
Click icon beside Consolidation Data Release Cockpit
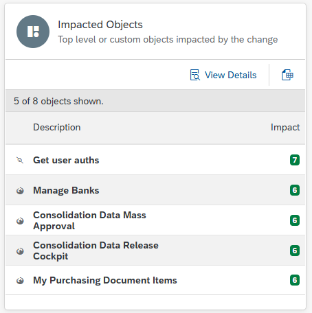click(x=20, y=251)
